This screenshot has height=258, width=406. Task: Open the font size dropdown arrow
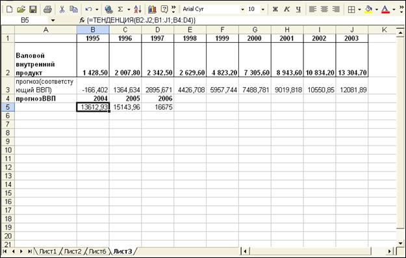(x=263, y=10)
